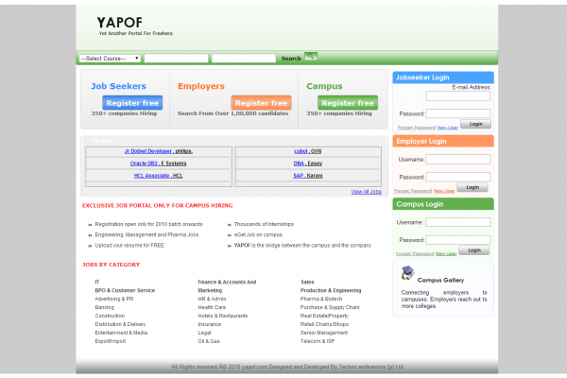The height and width of the screenshot is (378, 567).
Task: Click the Campus Login Username field
Action: click(x=457, y=222)
